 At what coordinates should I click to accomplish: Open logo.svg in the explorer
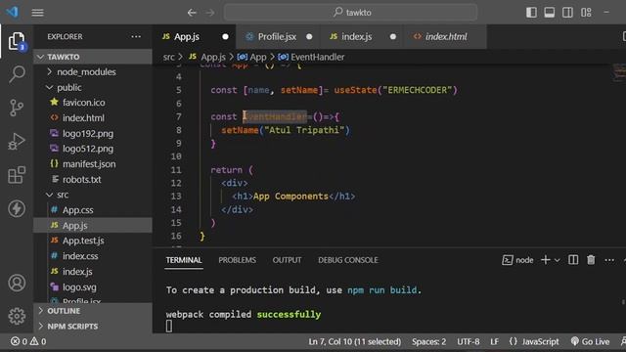(x=93, y=287)
